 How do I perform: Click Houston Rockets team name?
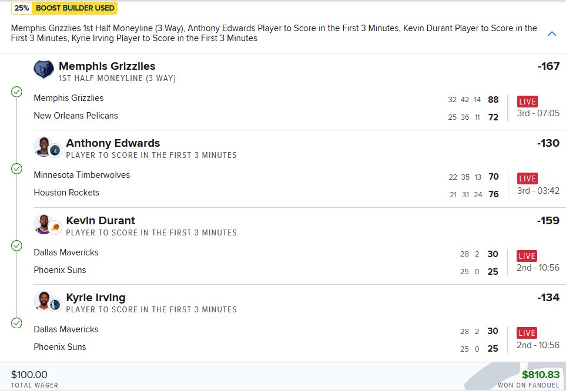click(x=66, y=193)
